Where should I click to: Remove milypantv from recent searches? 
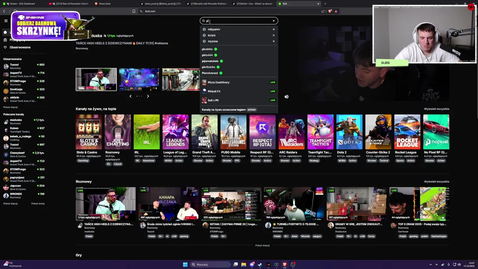tap(273, 29)
